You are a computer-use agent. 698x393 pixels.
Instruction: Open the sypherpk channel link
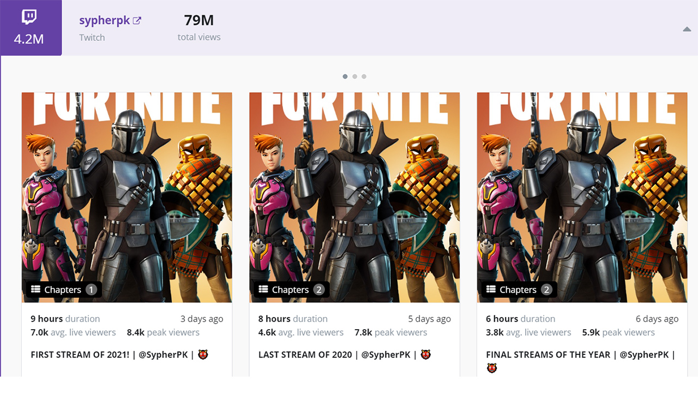tap(104, 21)
